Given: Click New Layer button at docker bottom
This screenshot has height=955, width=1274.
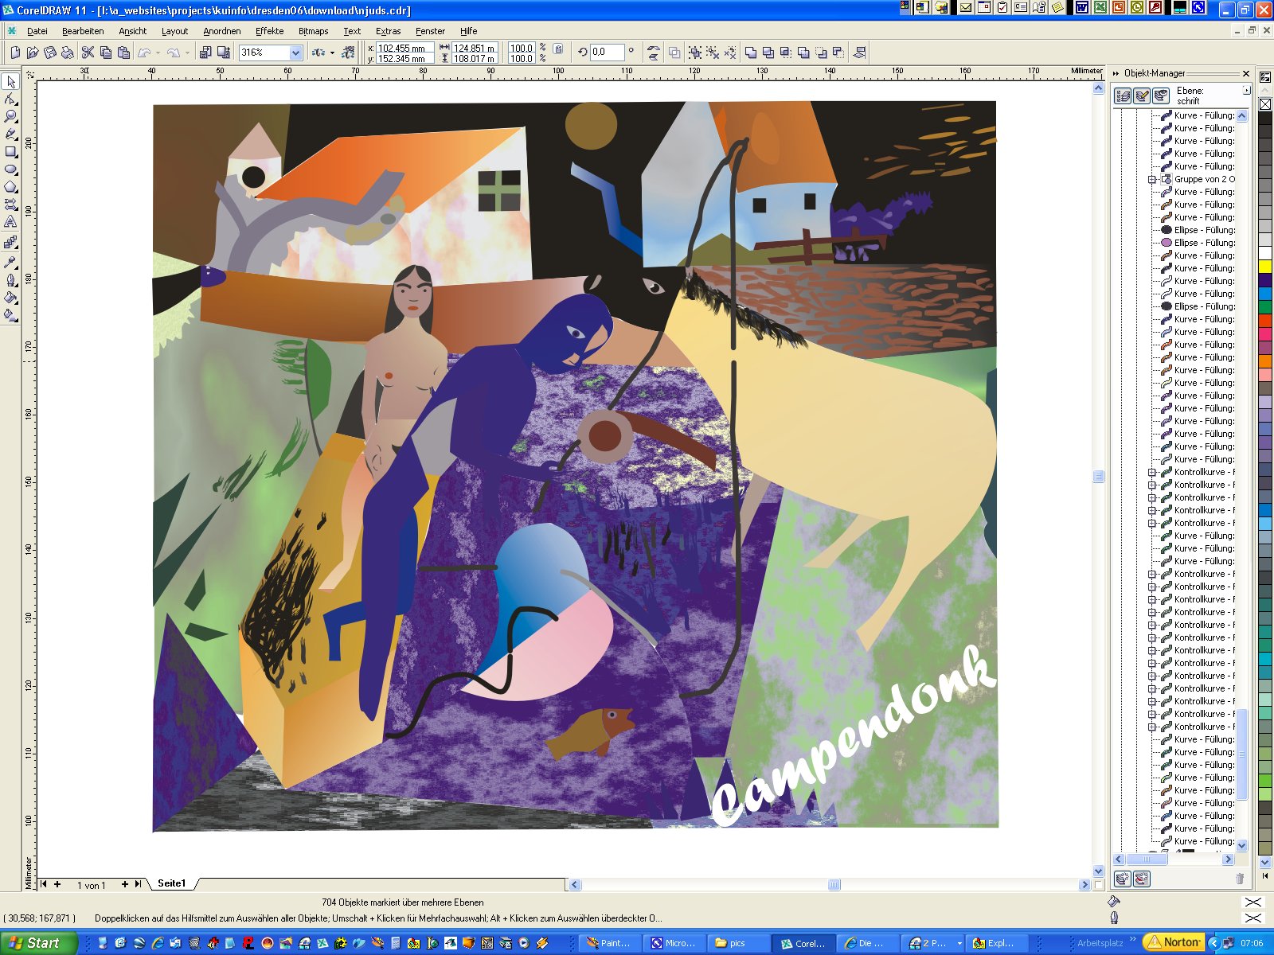Looking at the screenshot, I should [x=1123, y=879].
